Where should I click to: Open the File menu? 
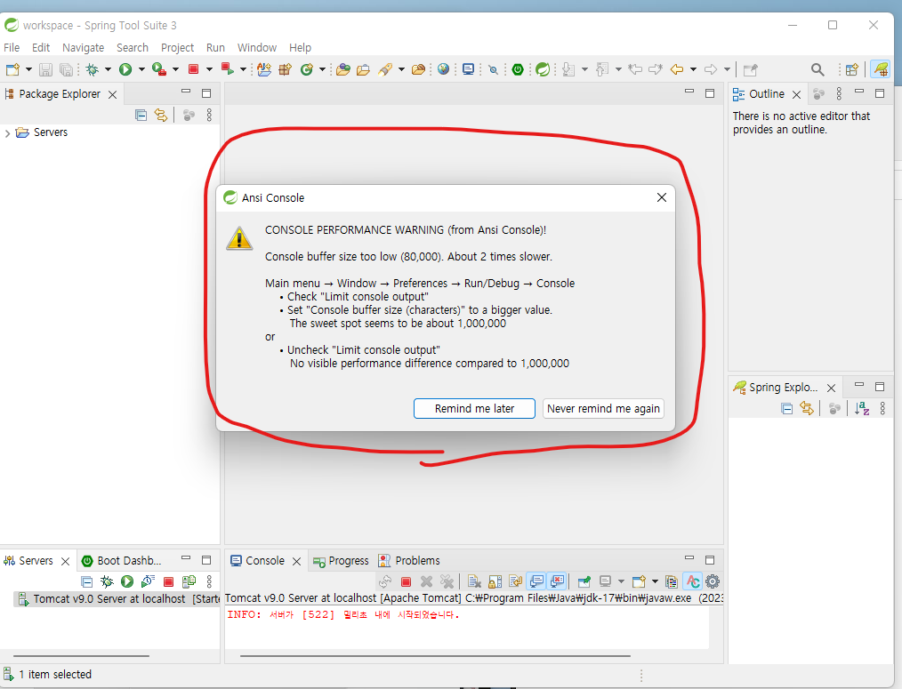[12, 48]
